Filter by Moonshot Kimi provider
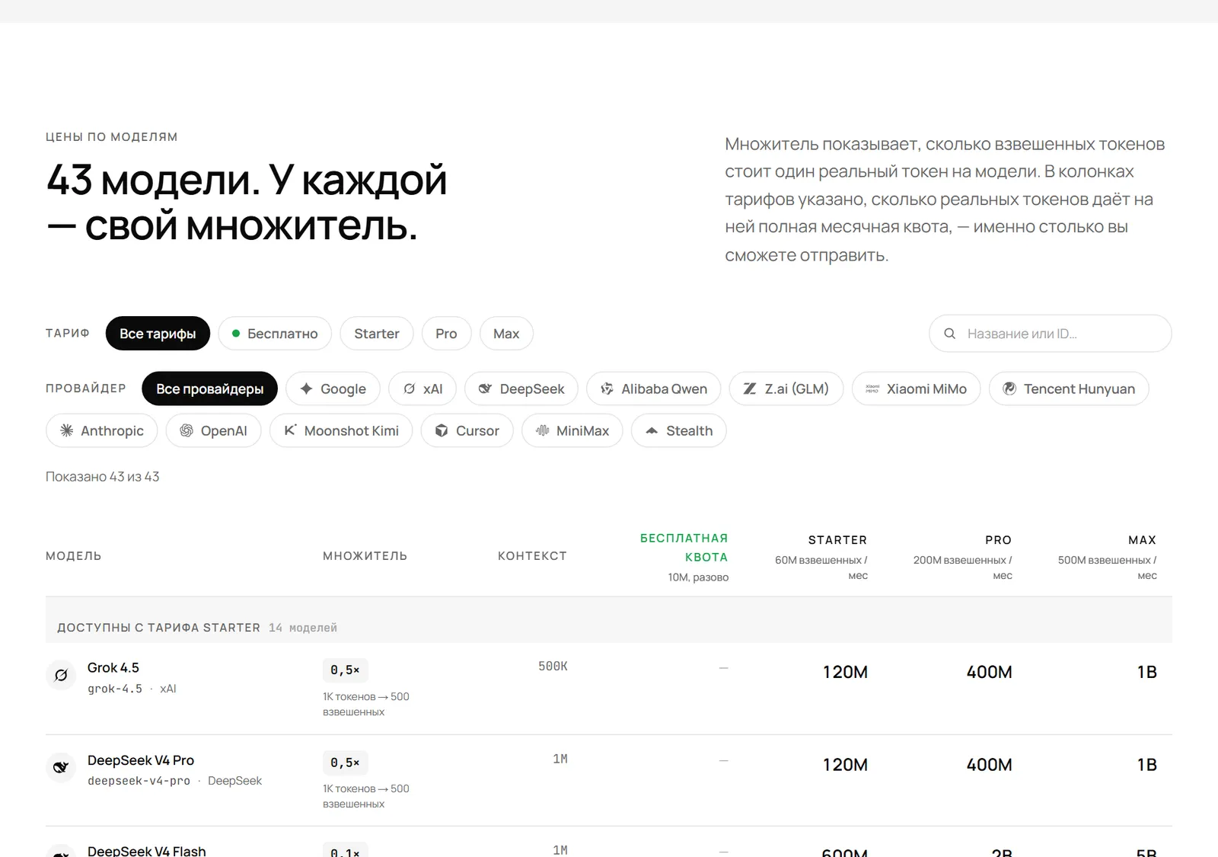 [341, 430]
